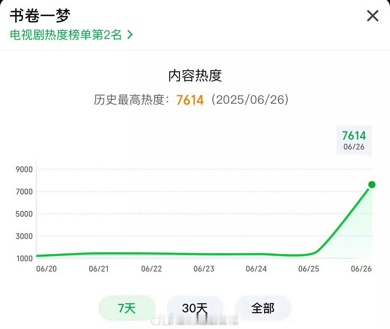Switch to the 全部 range tab
390x329 pixels.
(x=263, y=308)
